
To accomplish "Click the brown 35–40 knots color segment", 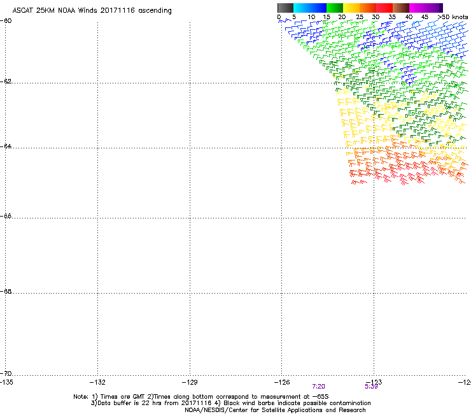I will tap(401, 8).
